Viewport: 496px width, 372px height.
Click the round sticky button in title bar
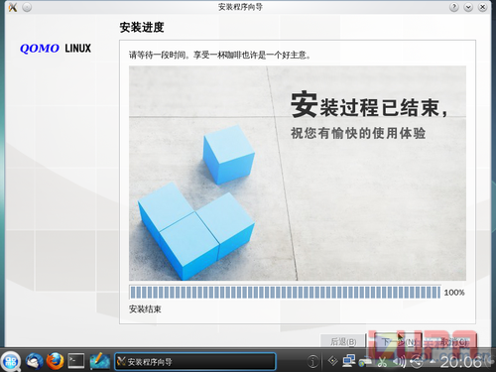(x=27, y=7)
